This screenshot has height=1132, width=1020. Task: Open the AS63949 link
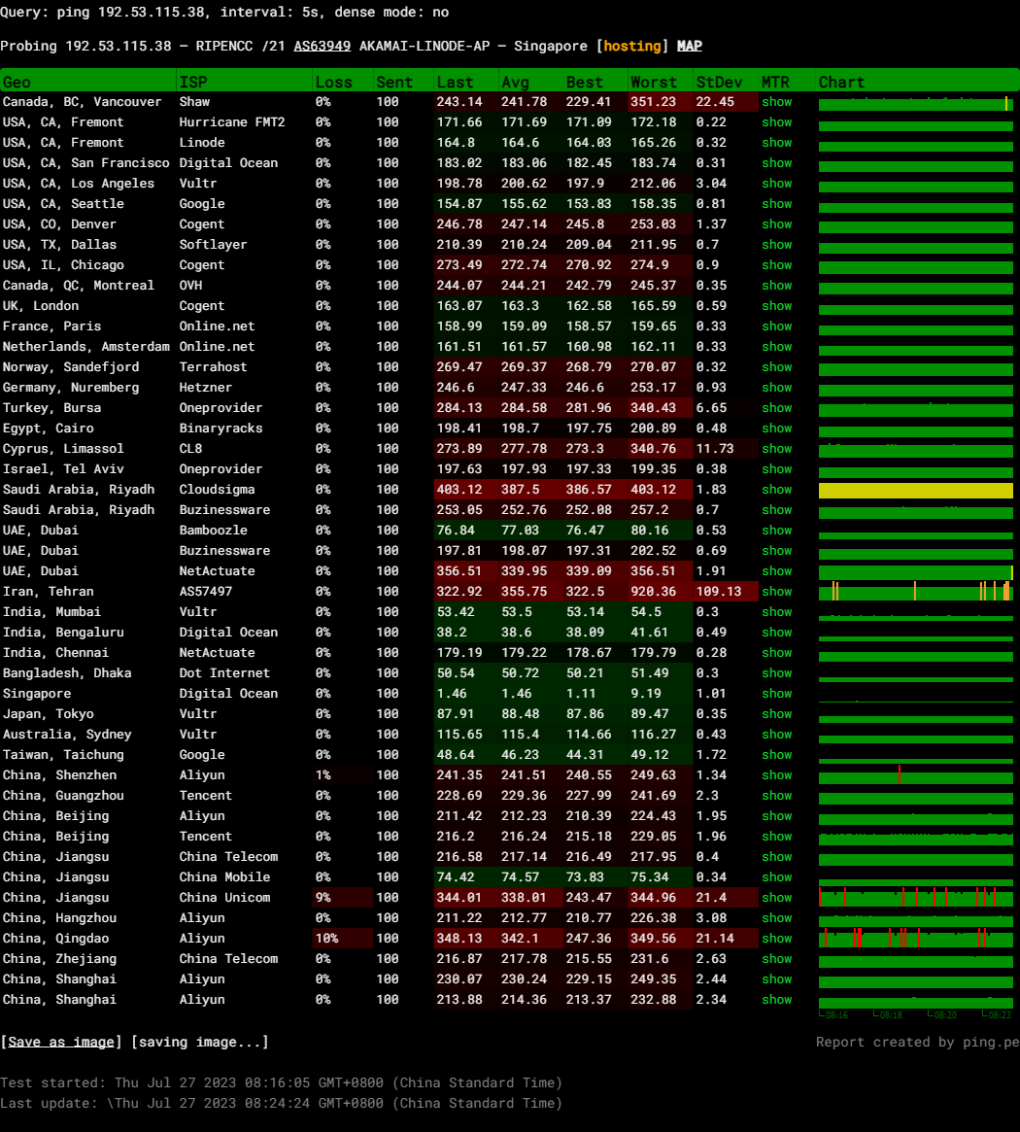pyautogui.click(x=322, y=47)
